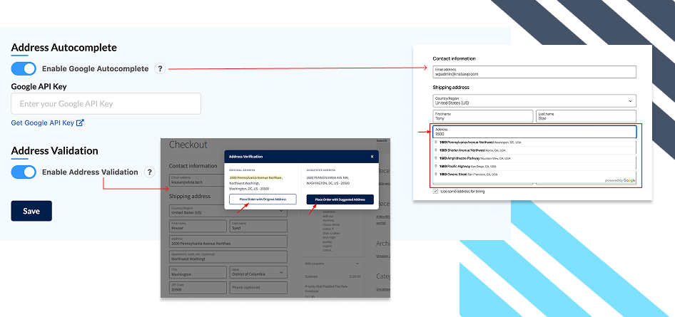Click Address field containing 1600
Image resolution: width=675 pixels, height=317 pixels.
pos(534,132)
